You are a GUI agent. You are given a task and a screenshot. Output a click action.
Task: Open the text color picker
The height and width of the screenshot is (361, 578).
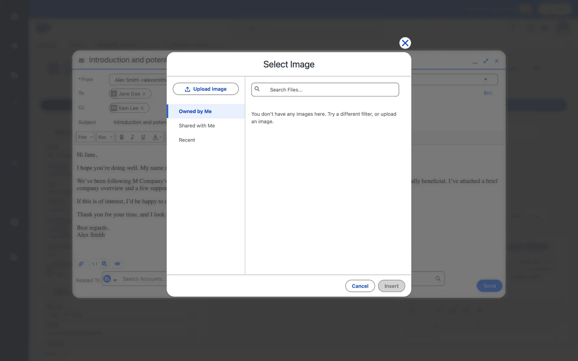[157, 137]
